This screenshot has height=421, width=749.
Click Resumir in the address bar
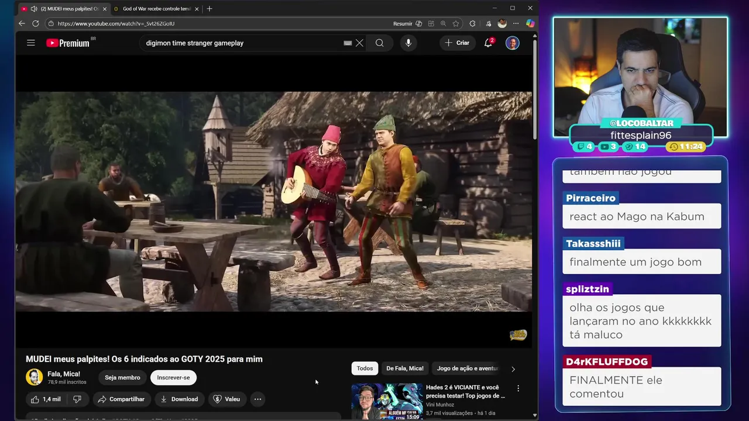coord(403,23)
